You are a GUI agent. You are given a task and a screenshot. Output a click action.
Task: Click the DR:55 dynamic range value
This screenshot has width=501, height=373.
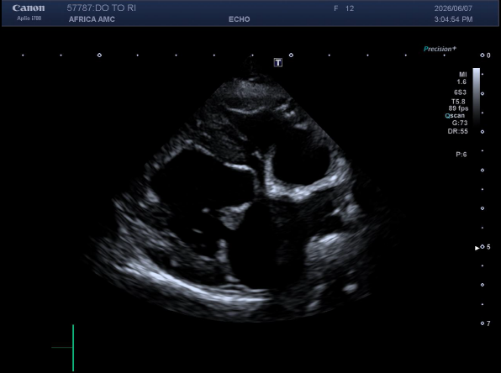pos(458,131)
